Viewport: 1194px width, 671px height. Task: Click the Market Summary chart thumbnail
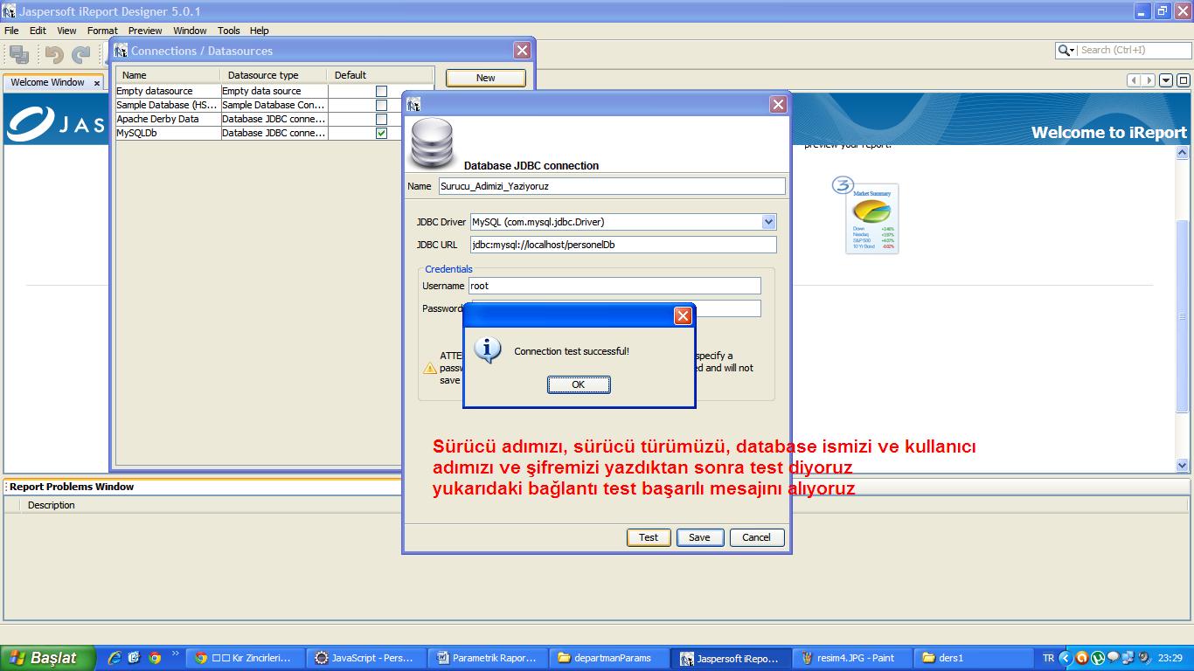871,218
